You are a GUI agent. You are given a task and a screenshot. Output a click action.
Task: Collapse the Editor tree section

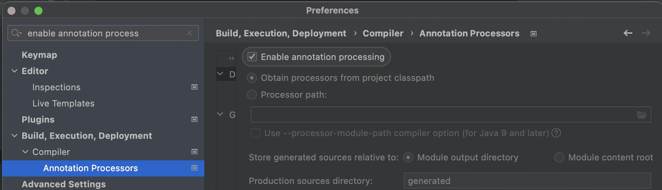click(14, 71)
